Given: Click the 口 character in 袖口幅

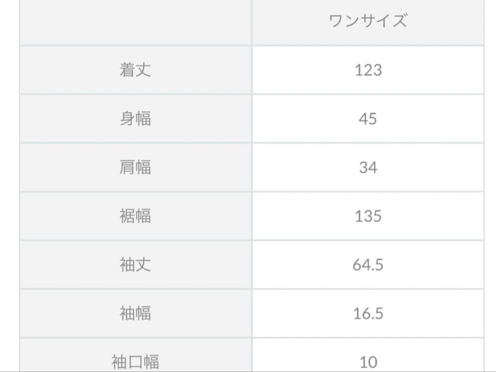Looking at the screenshot, I should 135,362.
